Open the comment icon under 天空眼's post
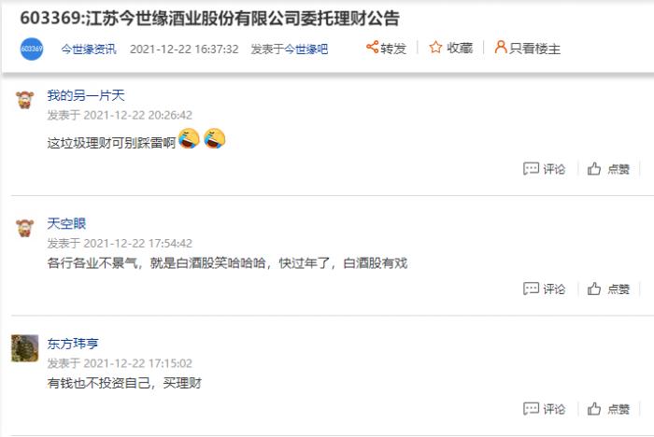654x437 pixels. point(531,289)
